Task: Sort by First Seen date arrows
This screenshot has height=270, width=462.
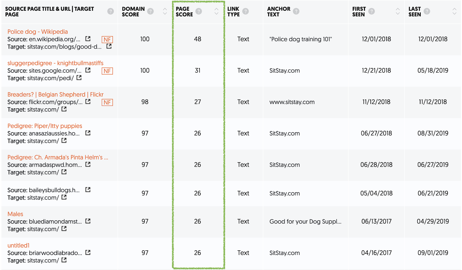Action: coord(398,11)
